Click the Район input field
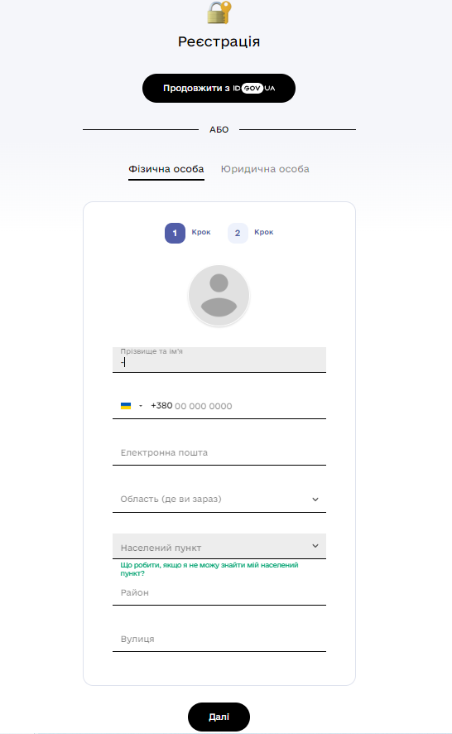This screenshot has width=452, height=734. (x=219, y=592)
